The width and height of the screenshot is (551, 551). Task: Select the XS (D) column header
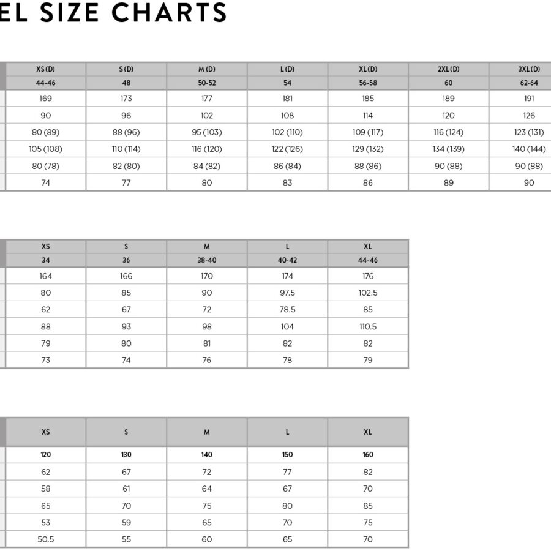click(x=46, y=69)
